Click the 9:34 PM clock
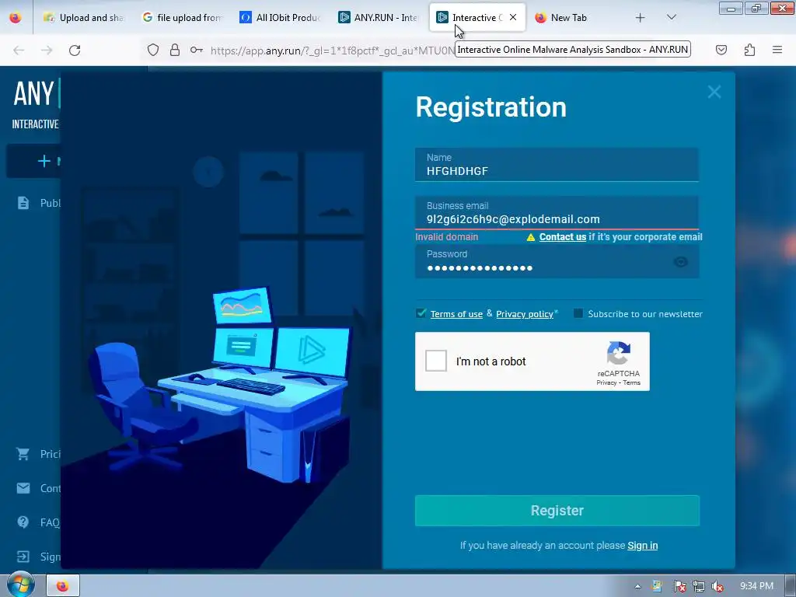 [756, 586]
